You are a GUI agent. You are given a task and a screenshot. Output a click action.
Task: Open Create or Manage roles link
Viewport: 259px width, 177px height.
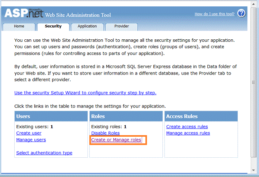point(116,140)
